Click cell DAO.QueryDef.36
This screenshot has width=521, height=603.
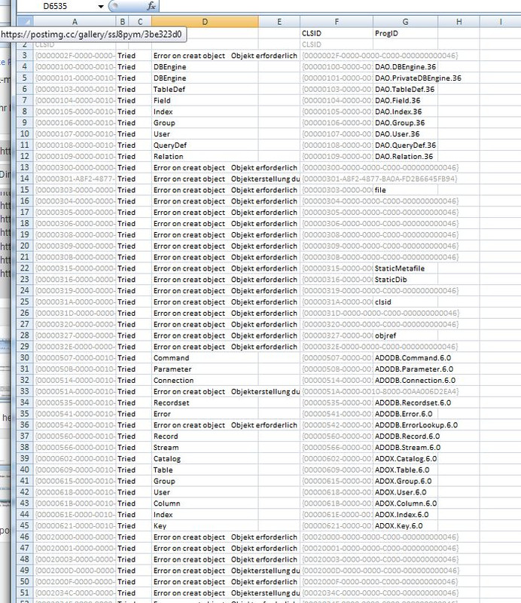[x=405, y=145]
